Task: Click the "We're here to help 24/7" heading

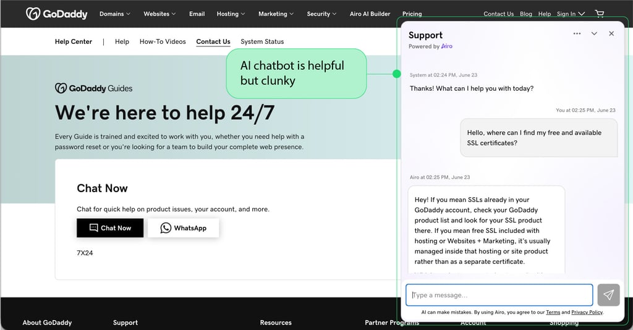Action: [x=164, y=112]
